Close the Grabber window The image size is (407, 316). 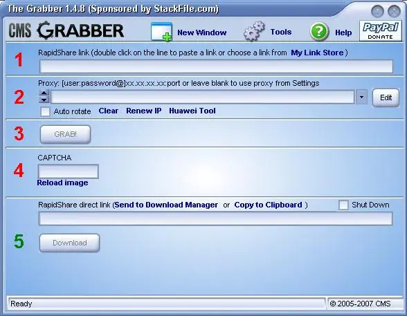coord(394,11)
